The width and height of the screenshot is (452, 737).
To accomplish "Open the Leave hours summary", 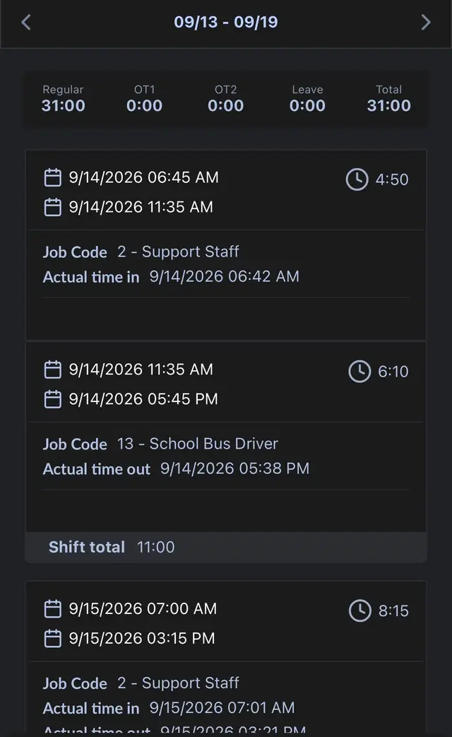I will coord(307,99).
